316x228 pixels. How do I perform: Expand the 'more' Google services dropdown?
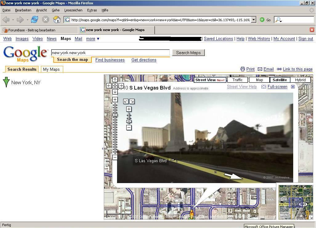pyautogui.click(x=93, y=39)
